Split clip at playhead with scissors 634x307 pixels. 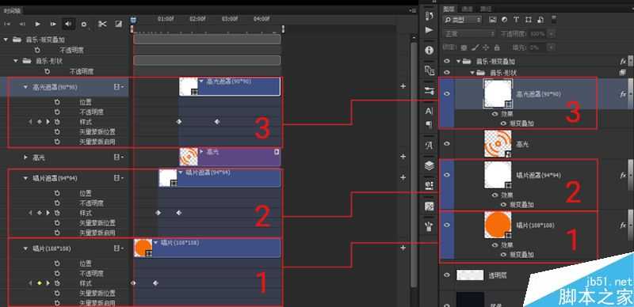tap(102, 25)
